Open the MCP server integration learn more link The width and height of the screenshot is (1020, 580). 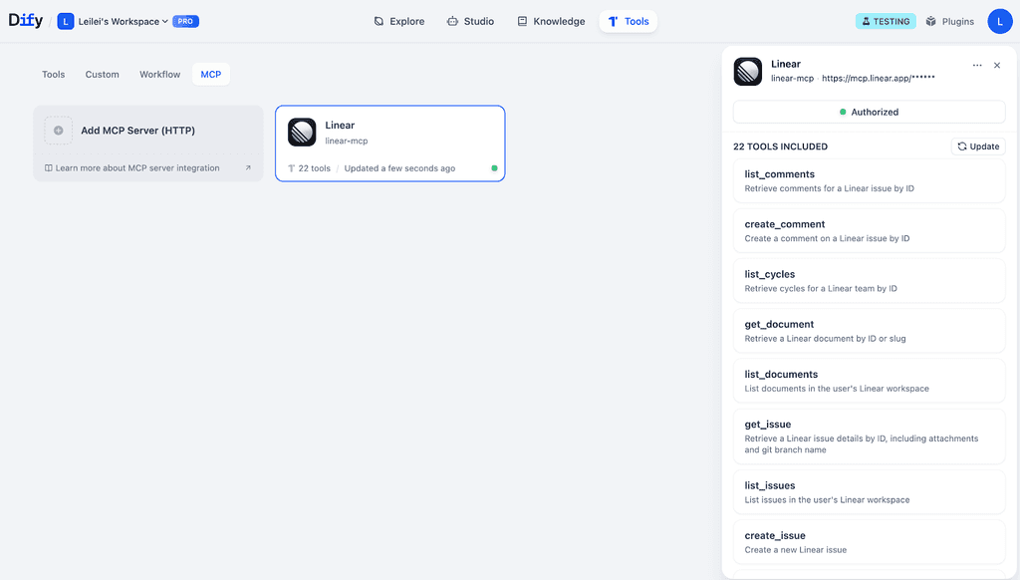pyautogui.click(x=139, y=168)
